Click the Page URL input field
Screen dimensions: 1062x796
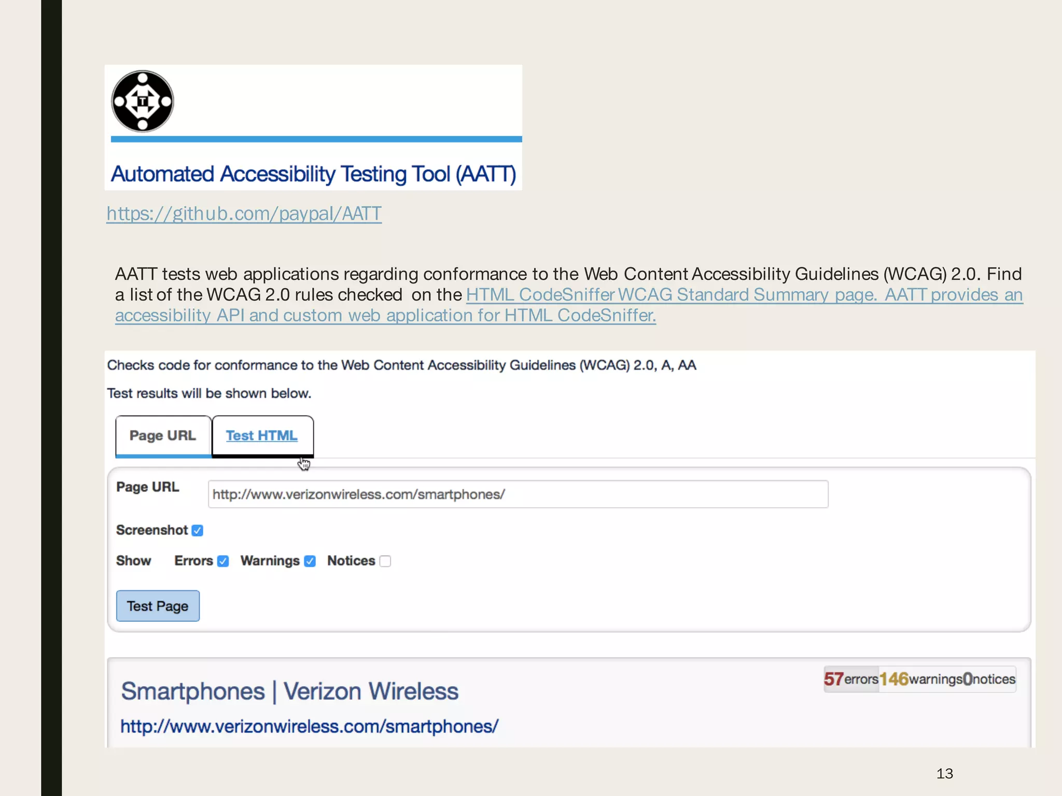(x=518, y=494)
